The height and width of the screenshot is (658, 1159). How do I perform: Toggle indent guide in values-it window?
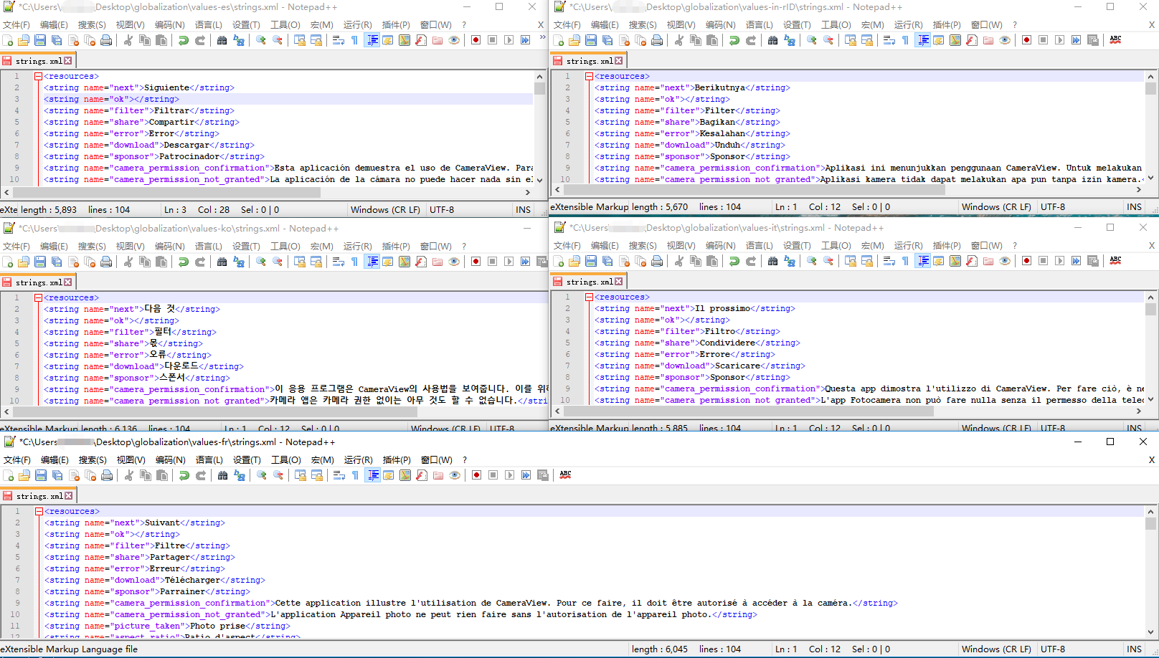[923, 261]
